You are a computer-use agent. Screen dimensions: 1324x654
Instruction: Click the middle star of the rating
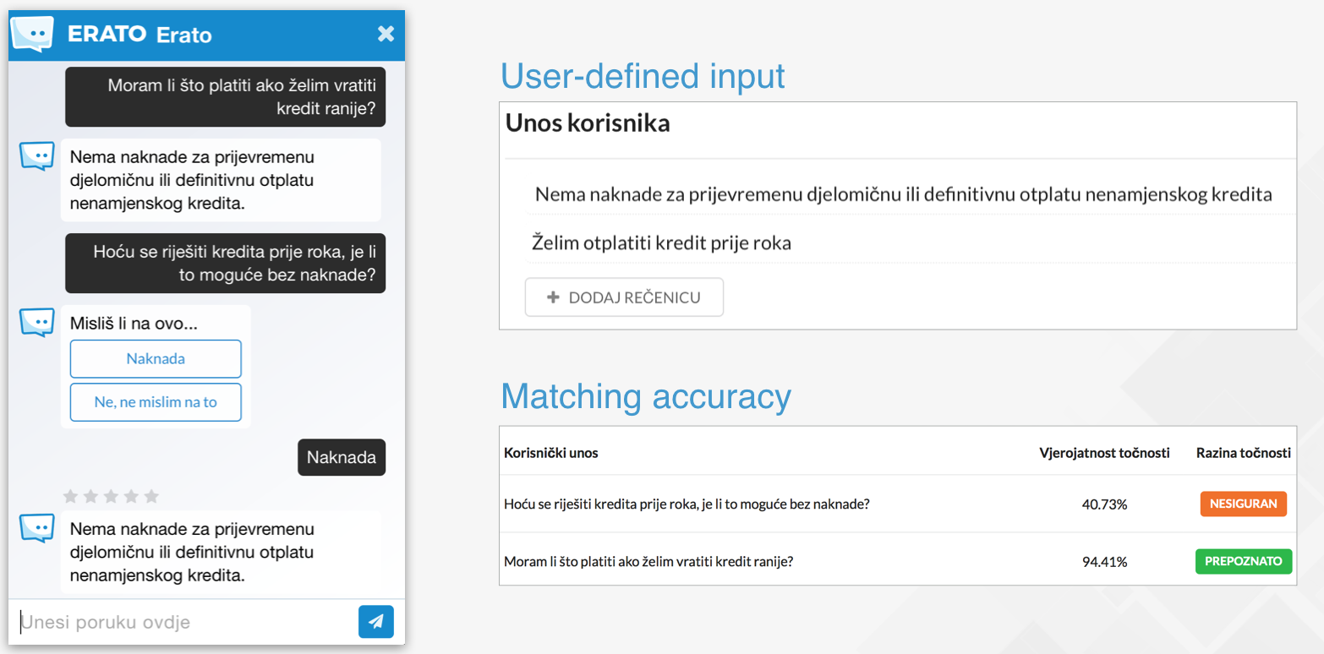[x=112, y=496]
